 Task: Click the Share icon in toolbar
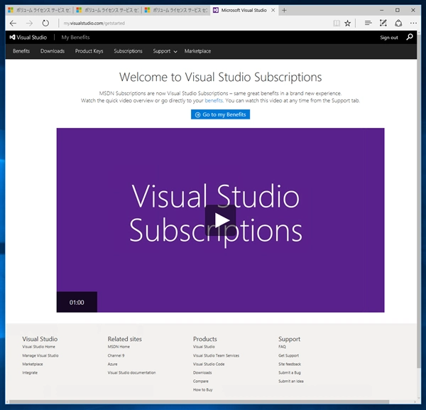pyautogui.click(x=398, y=23)
